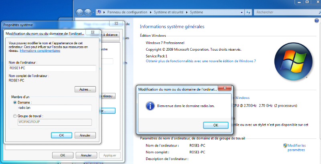Close the welcome message dialog
The height and width of the screenshot is (164, 321).
point(225,88)
